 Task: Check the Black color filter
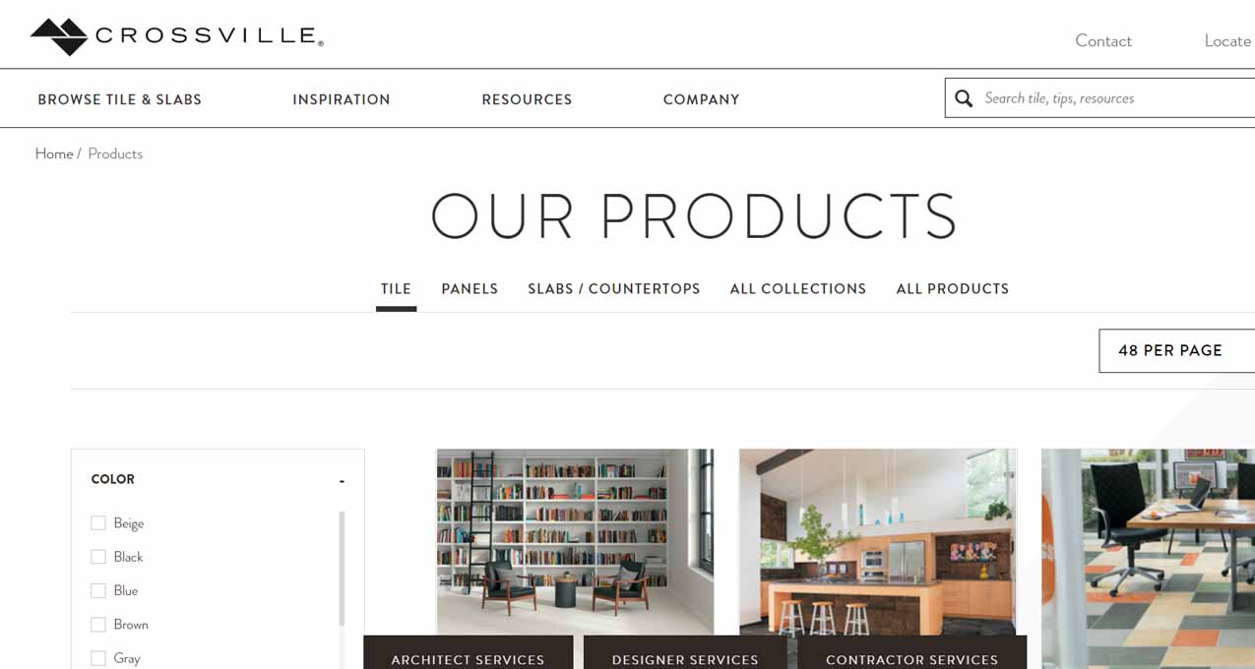click(98, 557)
